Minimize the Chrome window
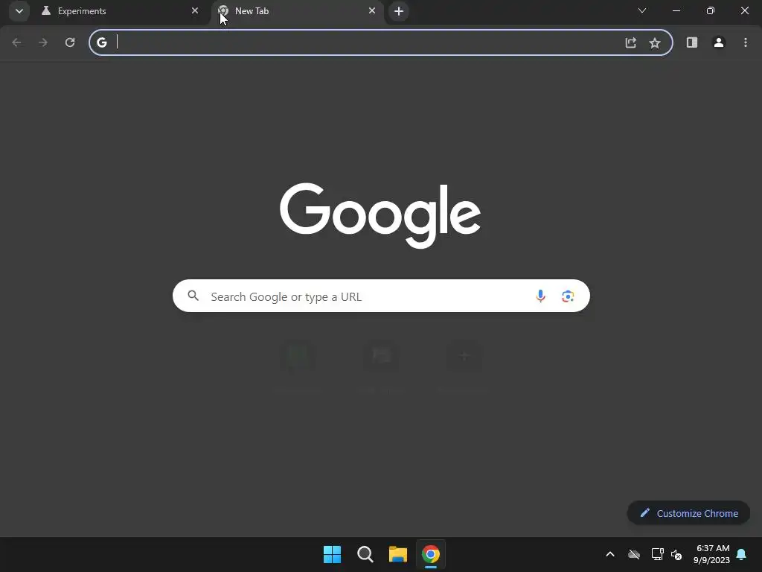This screenshot has height=572, width=762. [x=676, y=10]
